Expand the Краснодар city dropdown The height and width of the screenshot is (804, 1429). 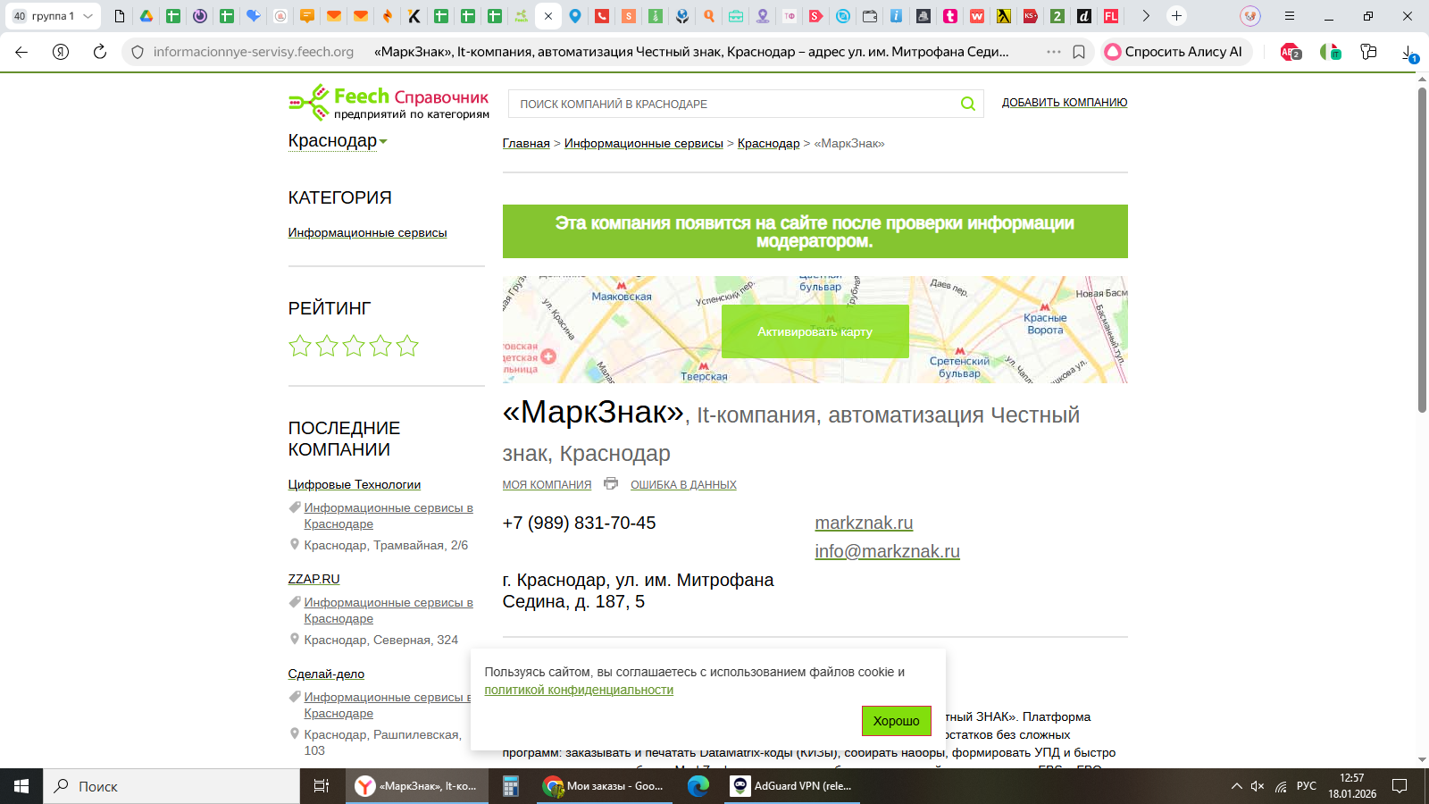click(x=338, y=141)
